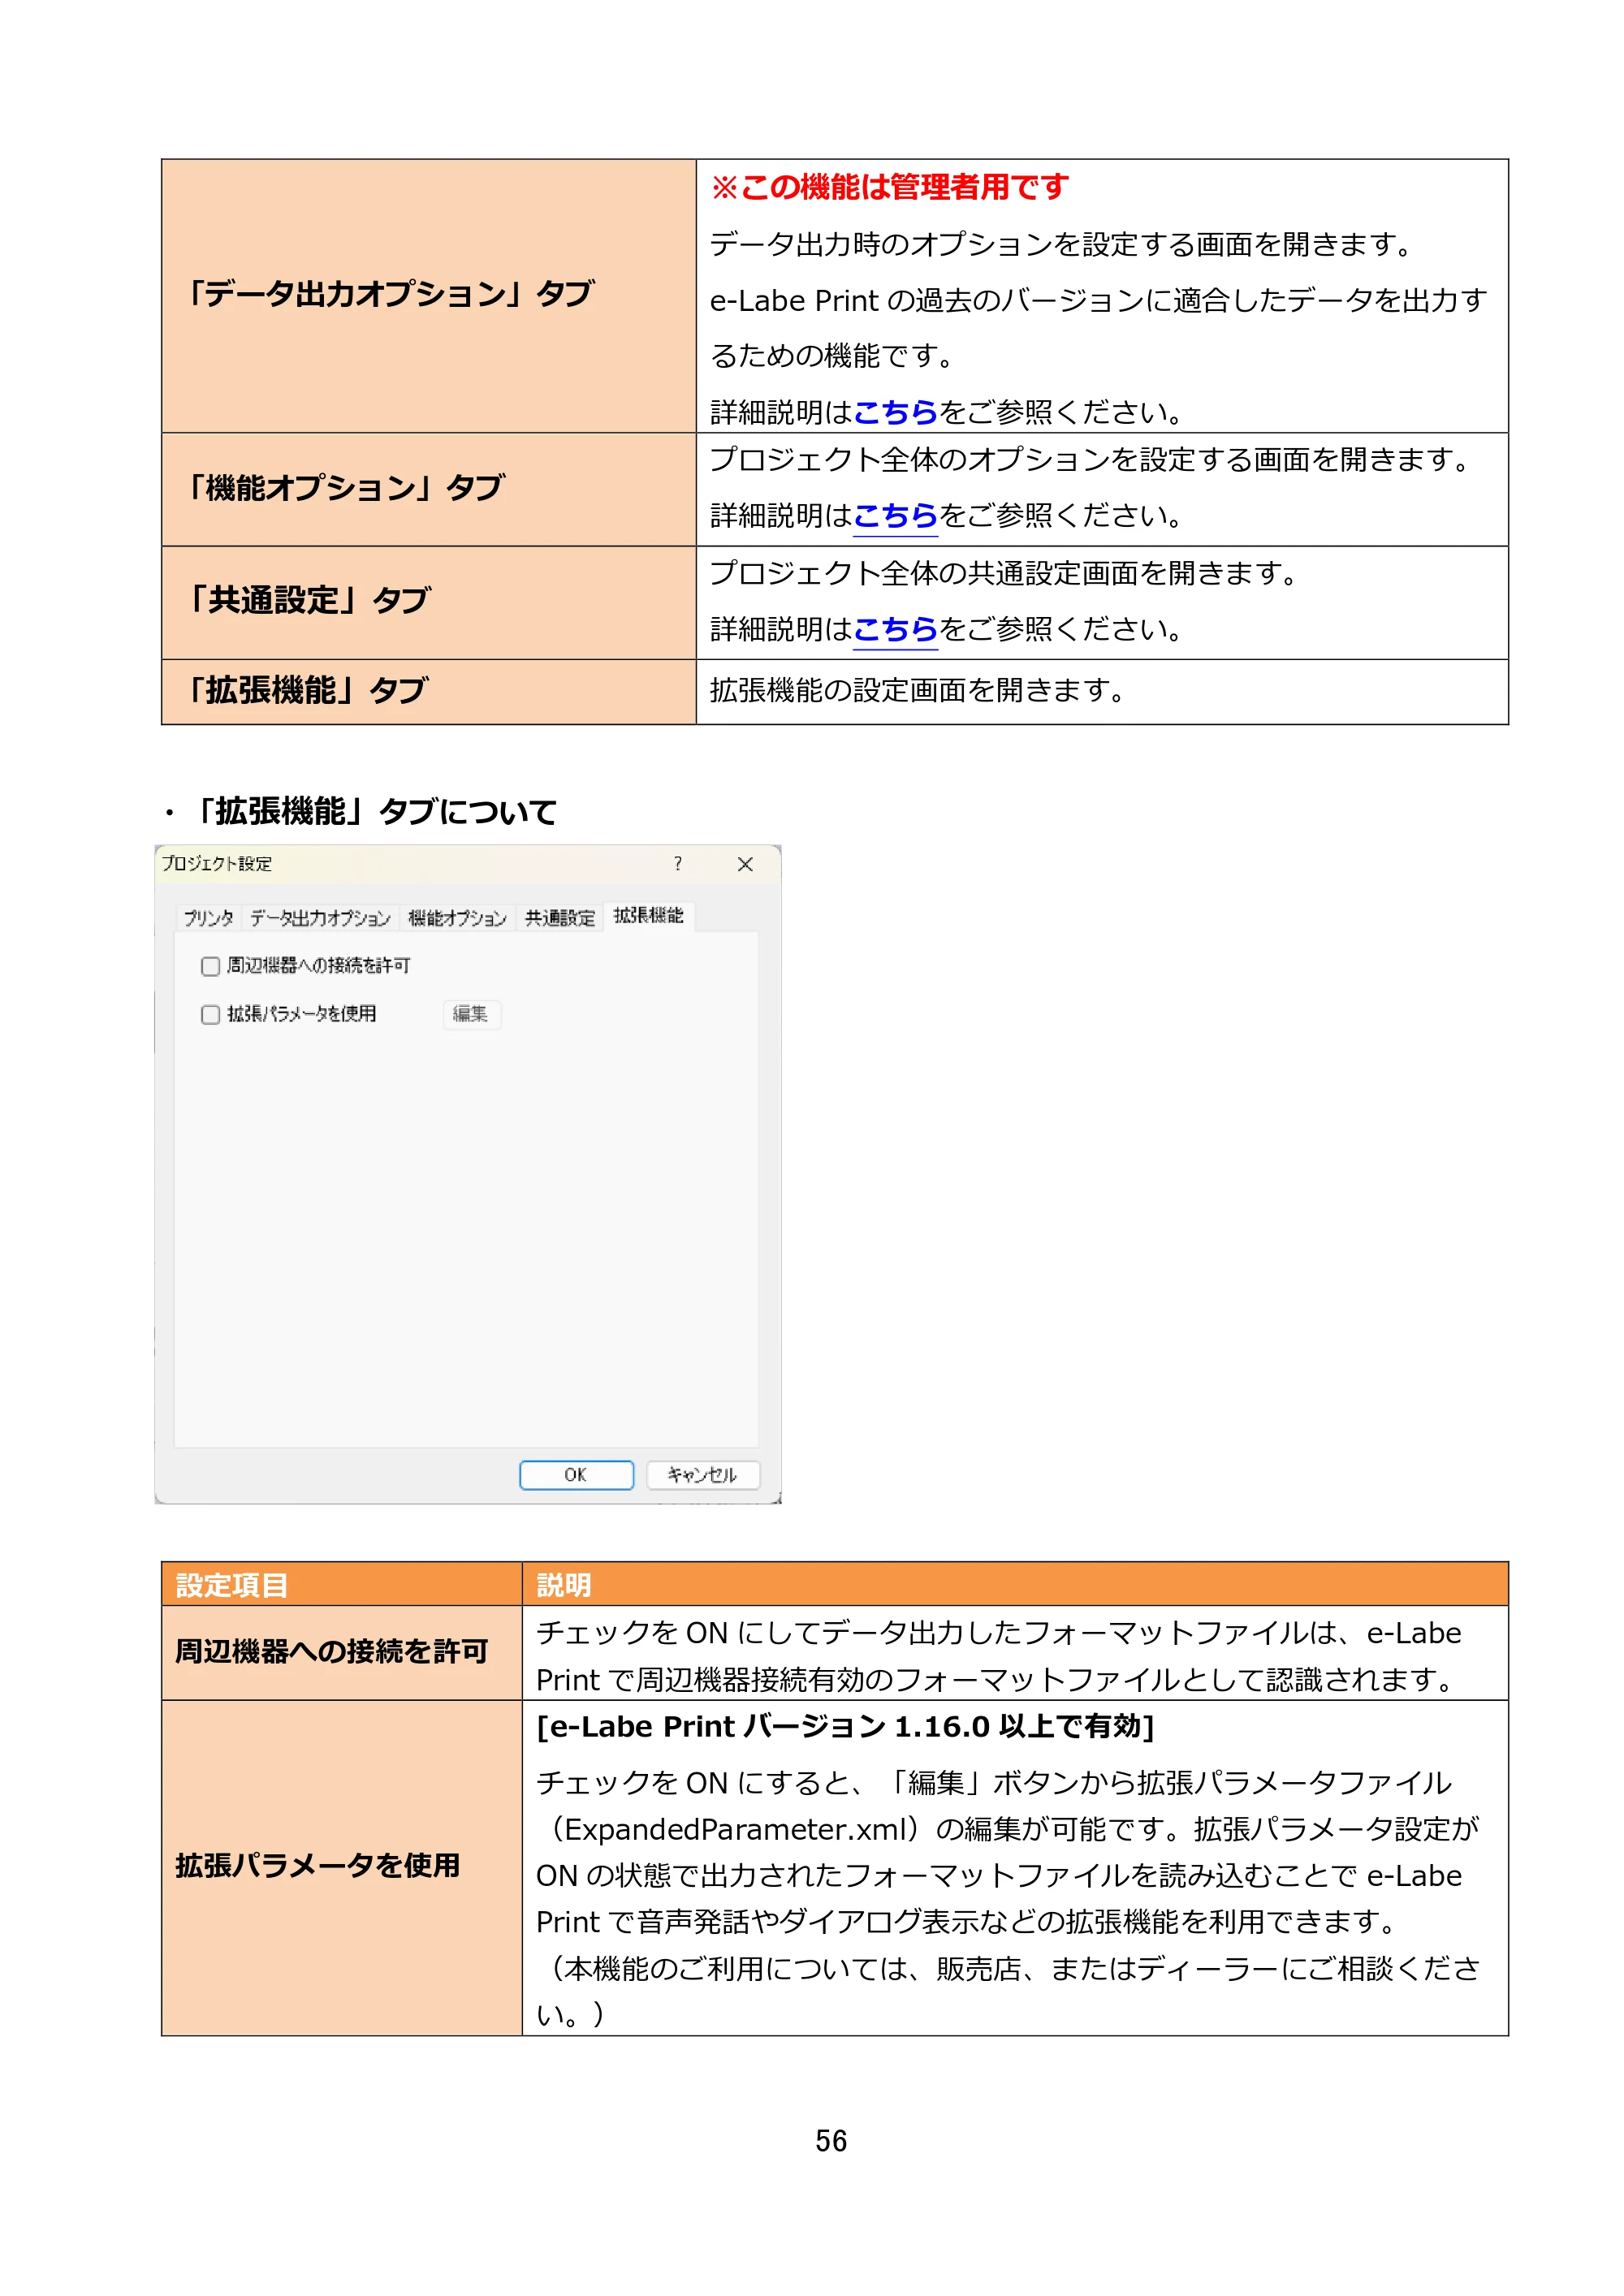Confirm with the OK button
This screenshot has height=2296, width=1624.
[576, 1475]
